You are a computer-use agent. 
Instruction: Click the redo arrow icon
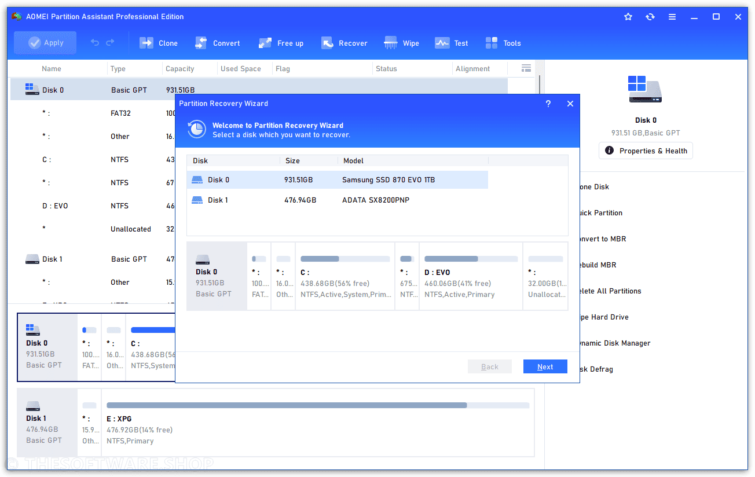click(110, 43)
